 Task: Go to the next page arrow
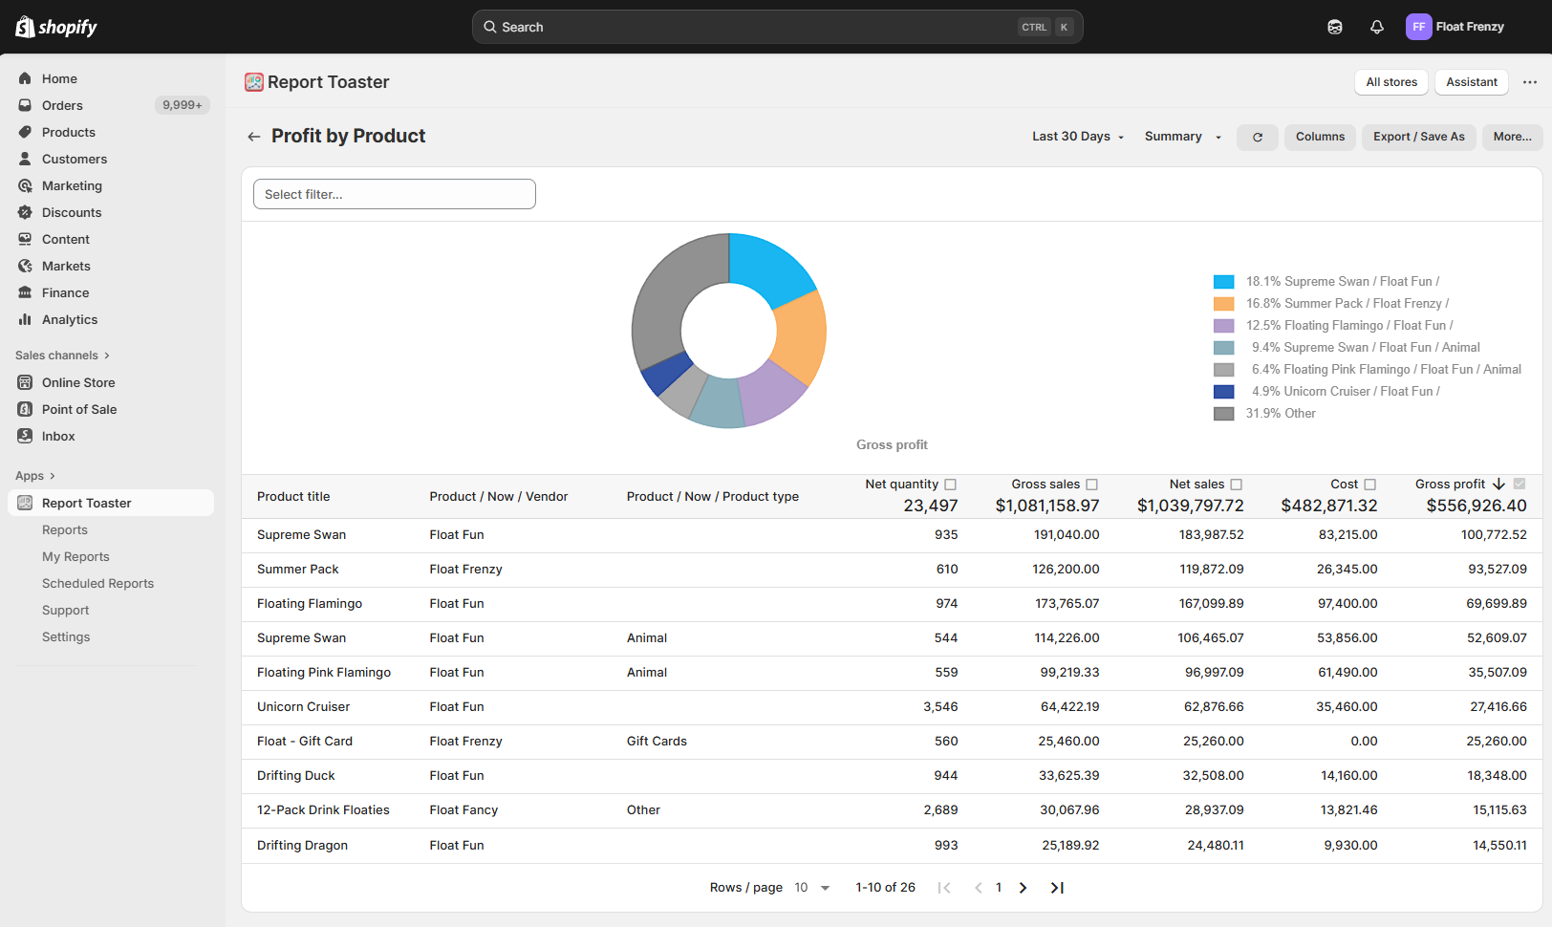[x=1023, y=888]
